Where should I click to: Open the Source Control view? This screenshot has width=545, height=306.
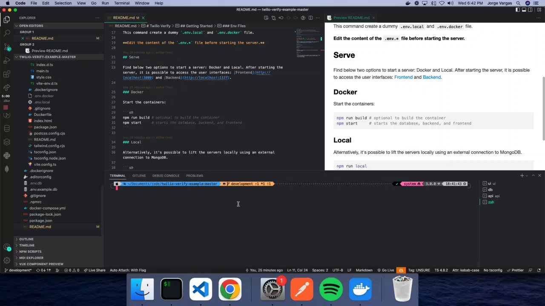[x=7, y=46]
